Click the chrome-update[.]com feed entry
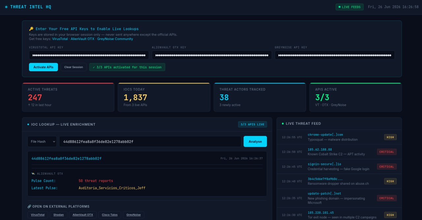422x220 pixels. point(339,137)
